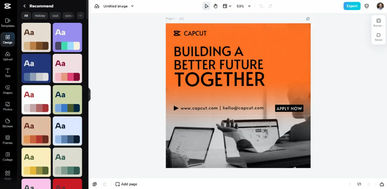The width and height of the screenshot is (387, 189).
Task: Open the Stickers panel
Action: 8,123
